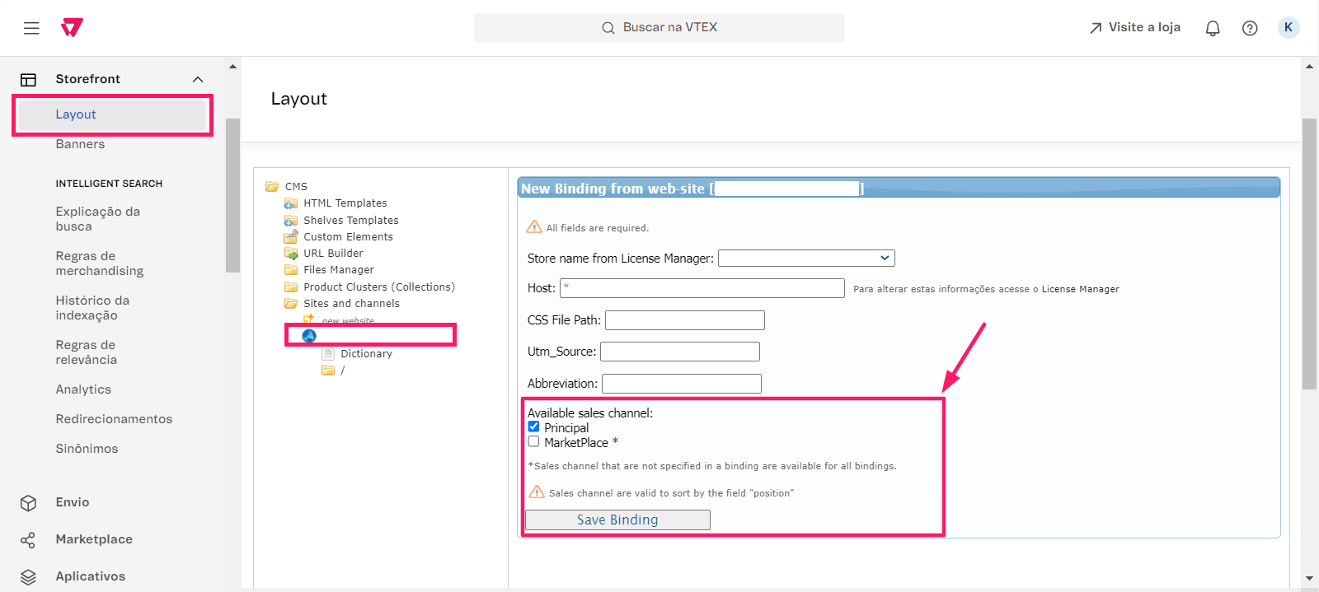Click the Envio box icon
The image size is (1319, 592).
pos(28,502)
